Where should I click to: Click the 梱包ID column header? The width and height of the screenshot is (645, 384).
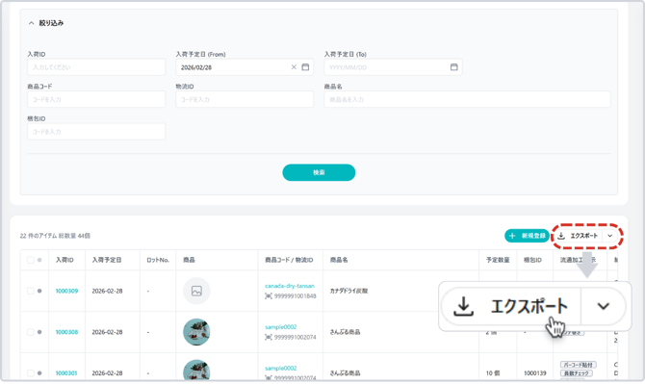click(532, 260)
